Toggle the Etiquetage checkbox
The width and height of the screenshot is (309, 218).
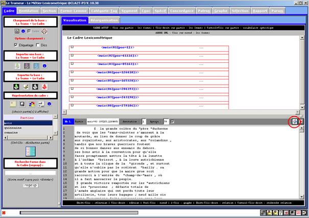click(16, 45)
